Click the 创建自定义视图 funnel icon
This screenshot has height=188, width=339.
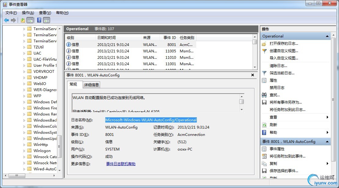(264, 51)
